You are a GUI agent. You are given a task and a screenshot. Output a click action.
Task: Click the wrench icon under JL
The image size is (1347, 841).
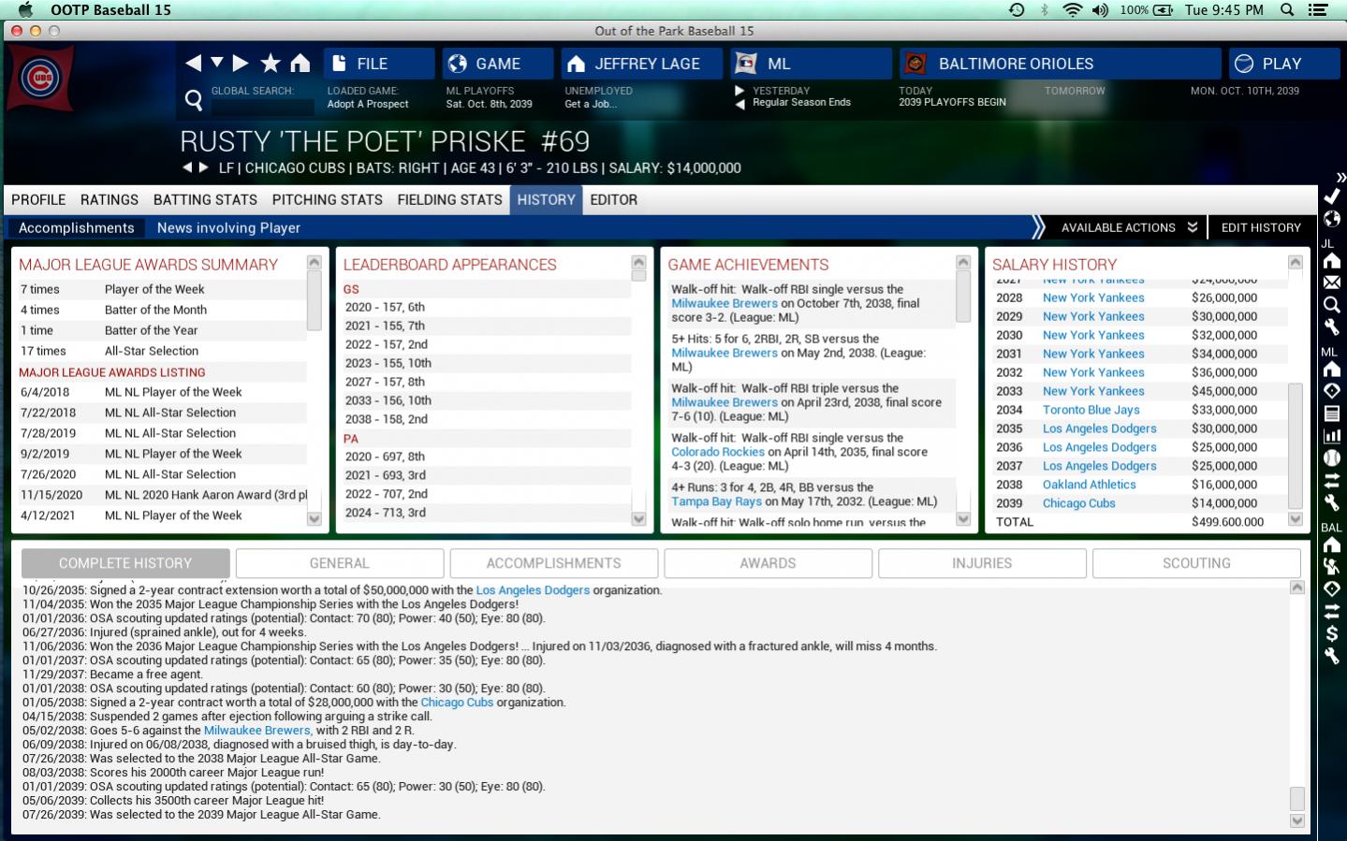tap(1332, 327)
